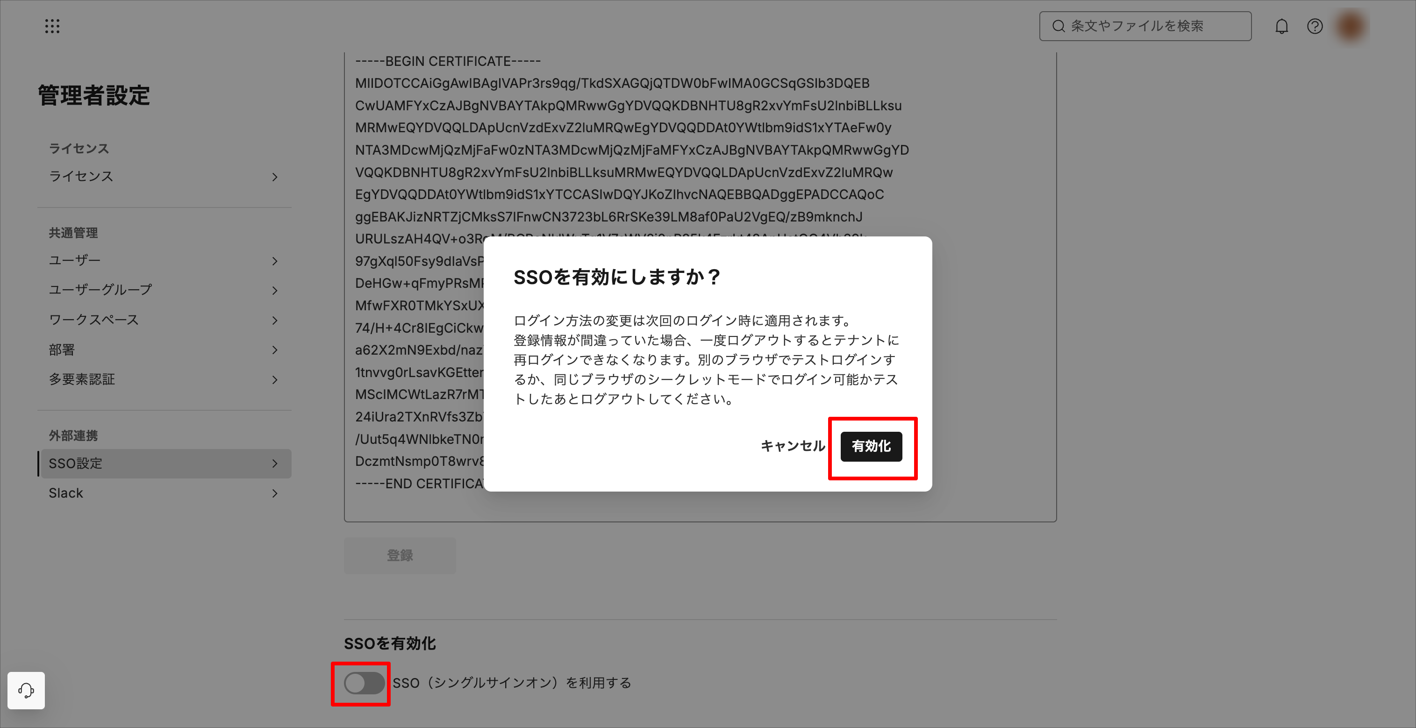Click the 外部連携 section label
The height and width of the screenshot is (728, 1416).
tap(73, 435)
